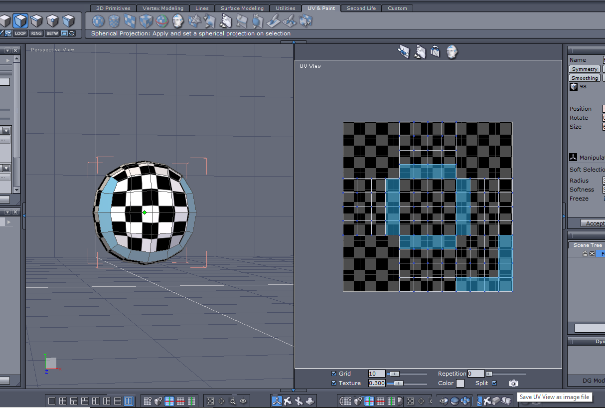Click the RING selection button
Image resolution: width=605 pixels, height=408 pixels.
[36, 33]
